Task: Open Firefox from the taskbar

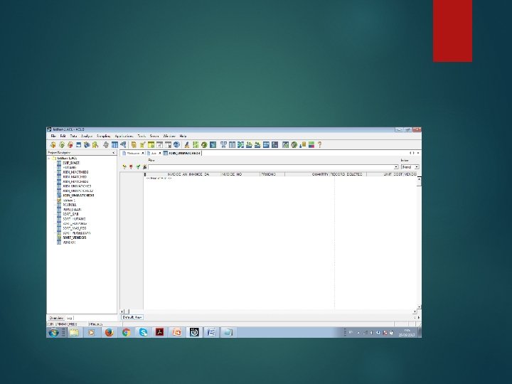Action: click(x=109, y=332)
